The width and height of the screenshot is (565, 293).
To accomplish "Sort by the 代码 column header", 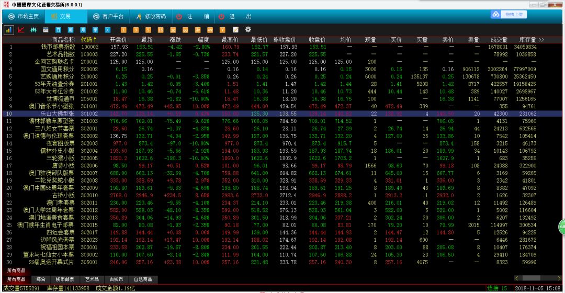I will tap(88, 40).
